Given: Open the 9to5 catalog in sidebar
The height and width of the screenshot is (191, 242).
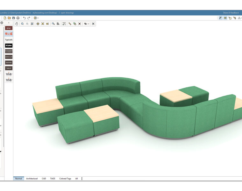Looking at the screenshot, I should tap(9, 34).
